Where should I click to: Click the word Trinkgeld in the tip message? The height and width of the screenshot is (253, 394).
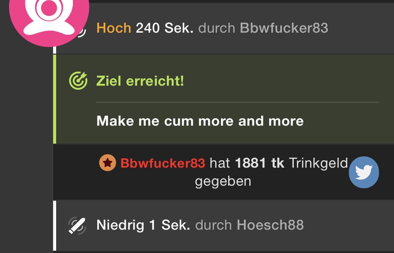click(x=318, y=163)
